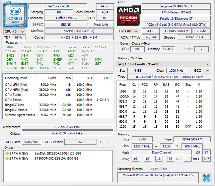215x186 pixels.
Task: Click the 13.33 memory multiplier field
Action: pos(166,146)
